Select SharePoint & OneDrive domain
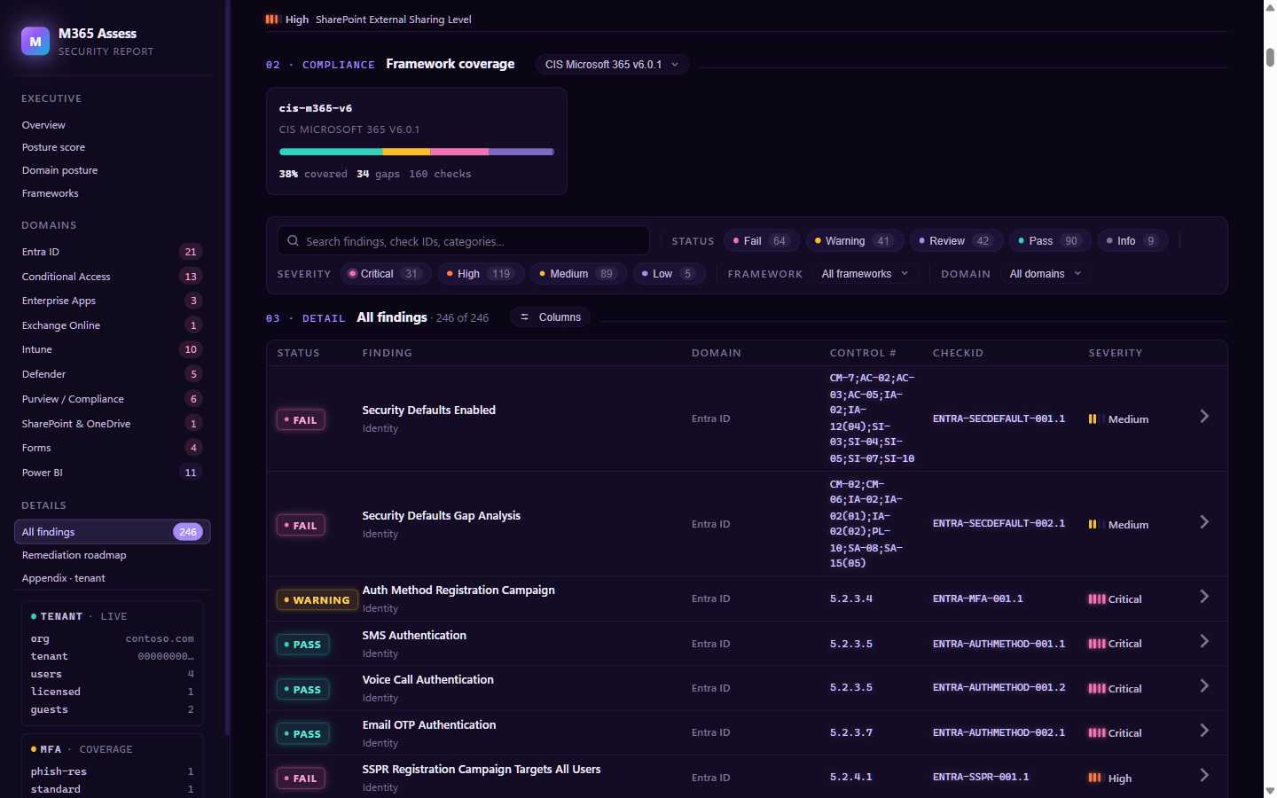Screen dimensions: 1277x798 112,424
